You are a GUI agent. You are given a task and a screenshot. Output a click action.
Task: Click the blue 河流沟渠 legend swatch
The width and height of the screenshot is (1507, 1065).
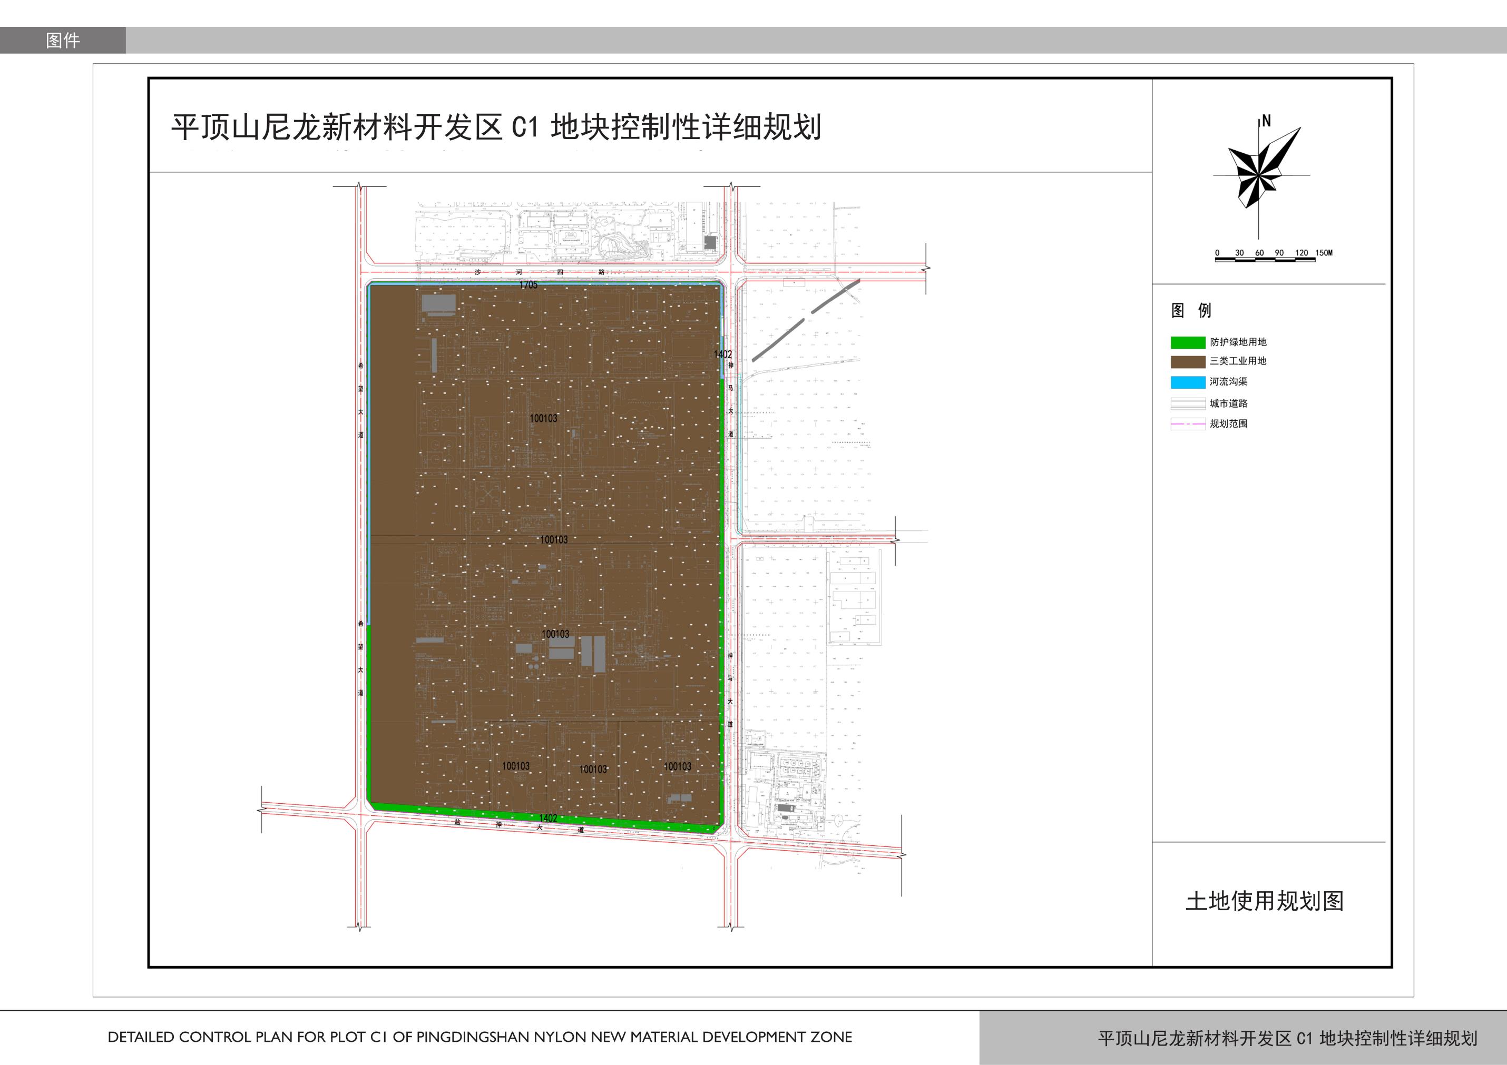click(1188, 382)
